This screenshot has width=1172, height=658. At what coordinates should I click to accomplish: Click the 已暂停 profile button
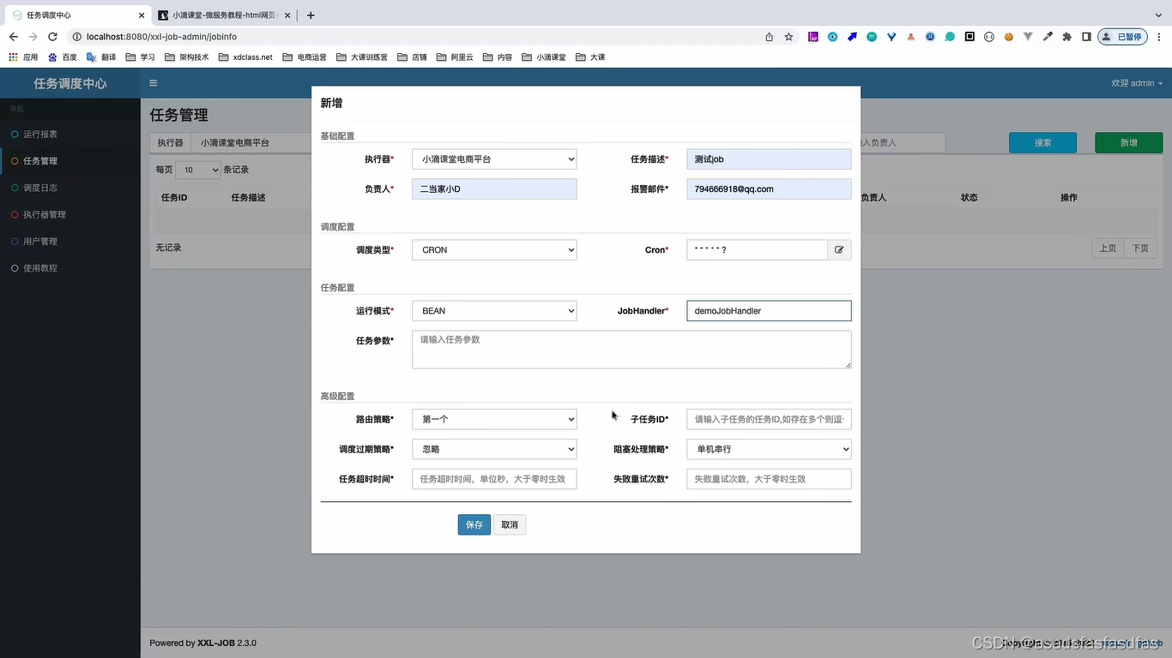pyautogui.click(x=1123, y=37)
